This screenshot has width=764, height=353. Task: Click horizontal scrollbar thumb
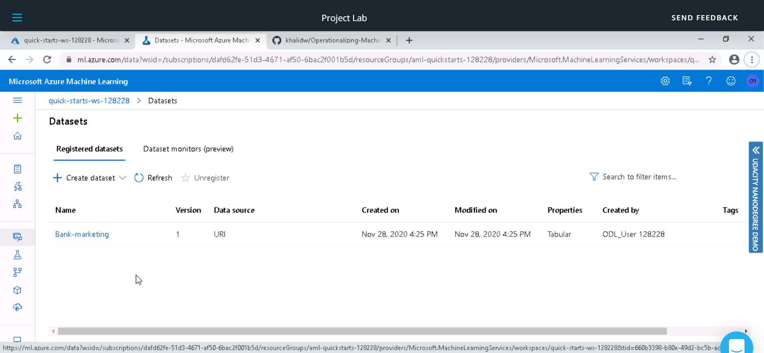[362, 331]
